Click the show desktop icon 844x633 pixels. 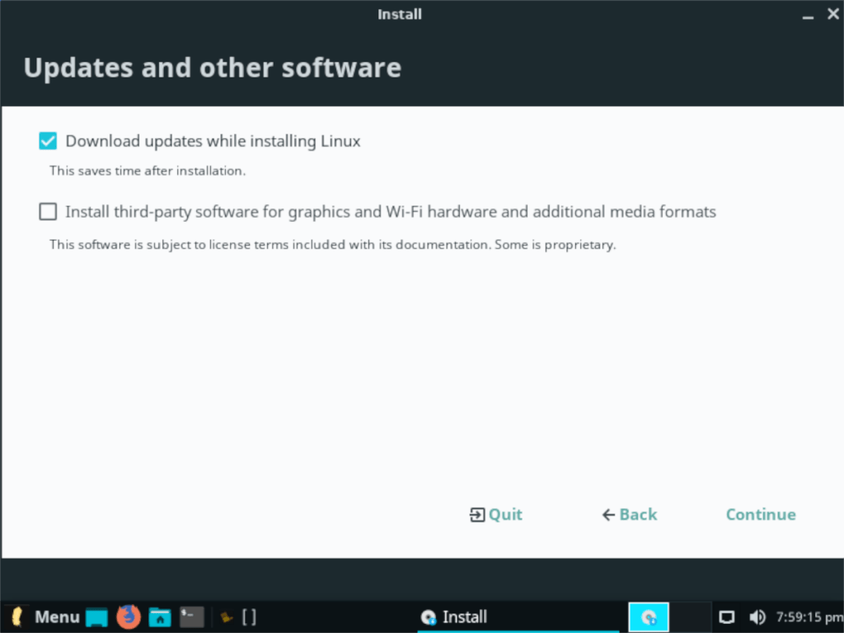pyautogui.click(x=96, y=617)
